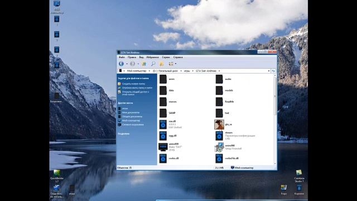The width and height of the screenshot is (357, 201).
Task: Open the Вид menu
Action: 141,57
